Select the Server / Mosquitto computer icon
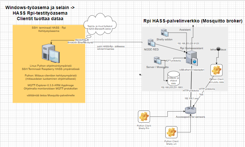This screenshot has height=147, width=245. (157, 61)
